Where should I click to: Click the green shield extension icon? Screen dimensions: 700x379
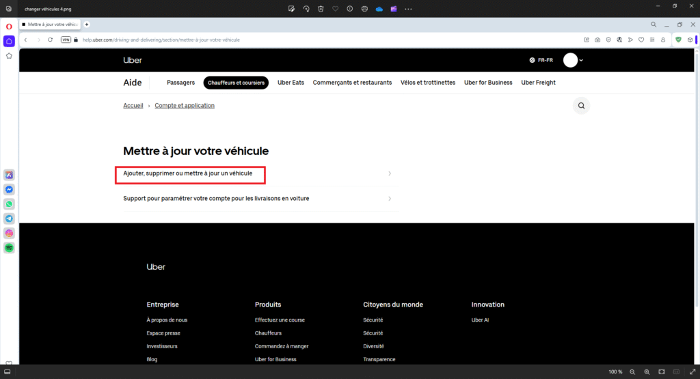click(x=679, y=40)
